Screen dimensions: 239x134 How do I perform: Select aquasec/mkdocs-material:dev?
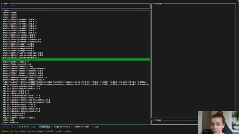[x=18, y=66]
